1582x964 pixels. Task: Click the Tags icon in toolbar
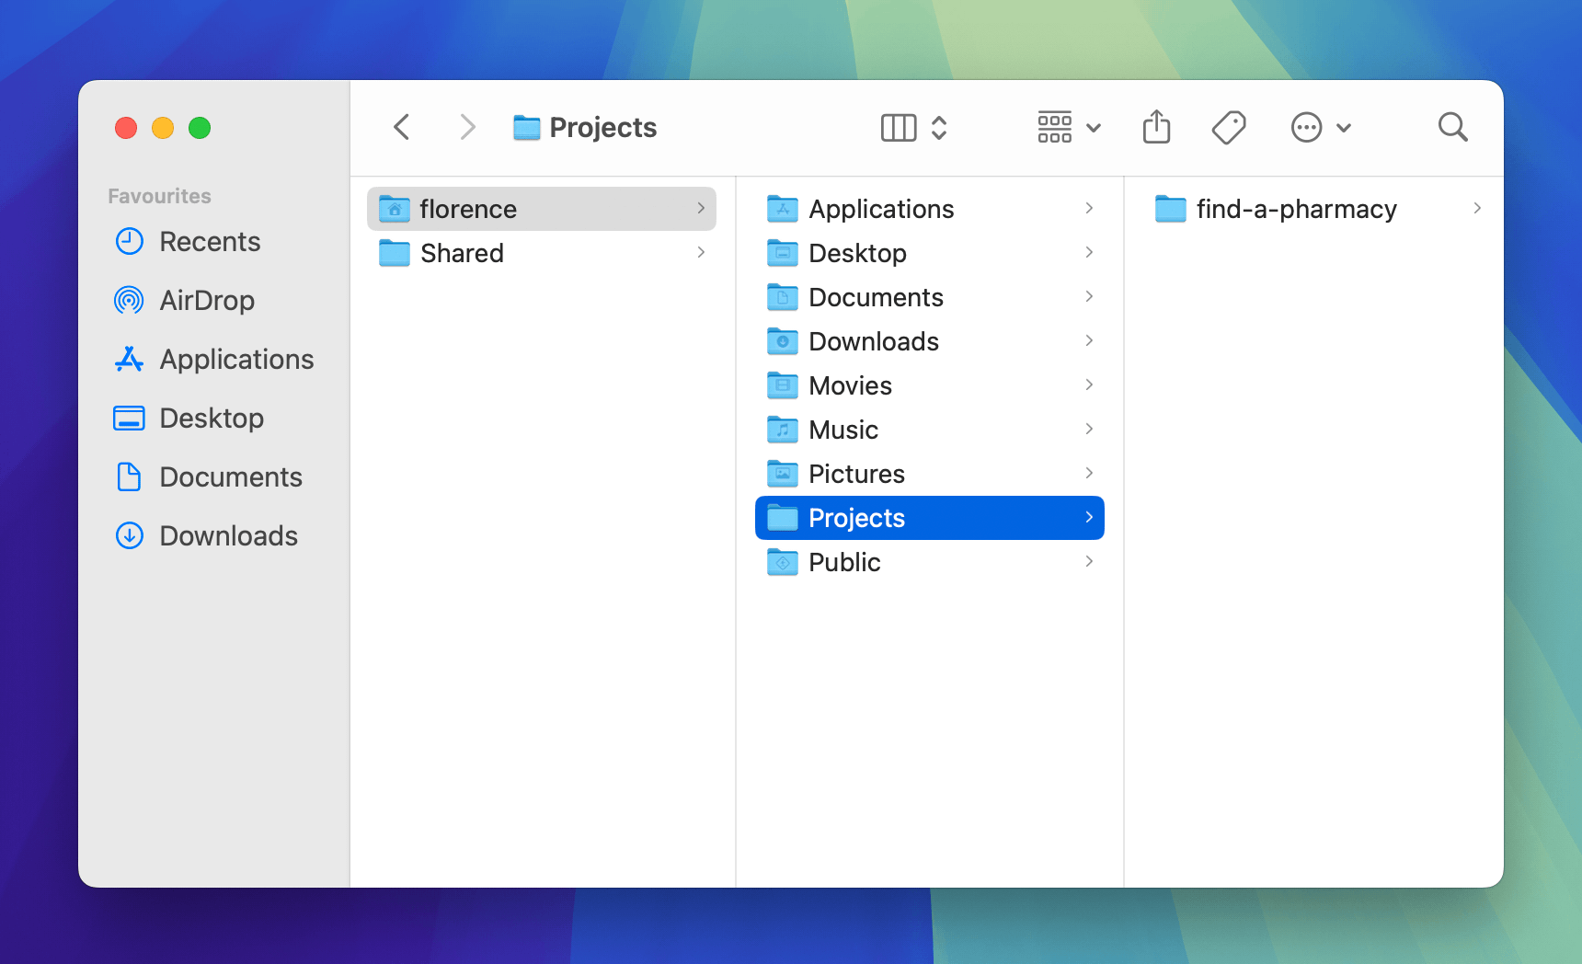click(1228, 127)
